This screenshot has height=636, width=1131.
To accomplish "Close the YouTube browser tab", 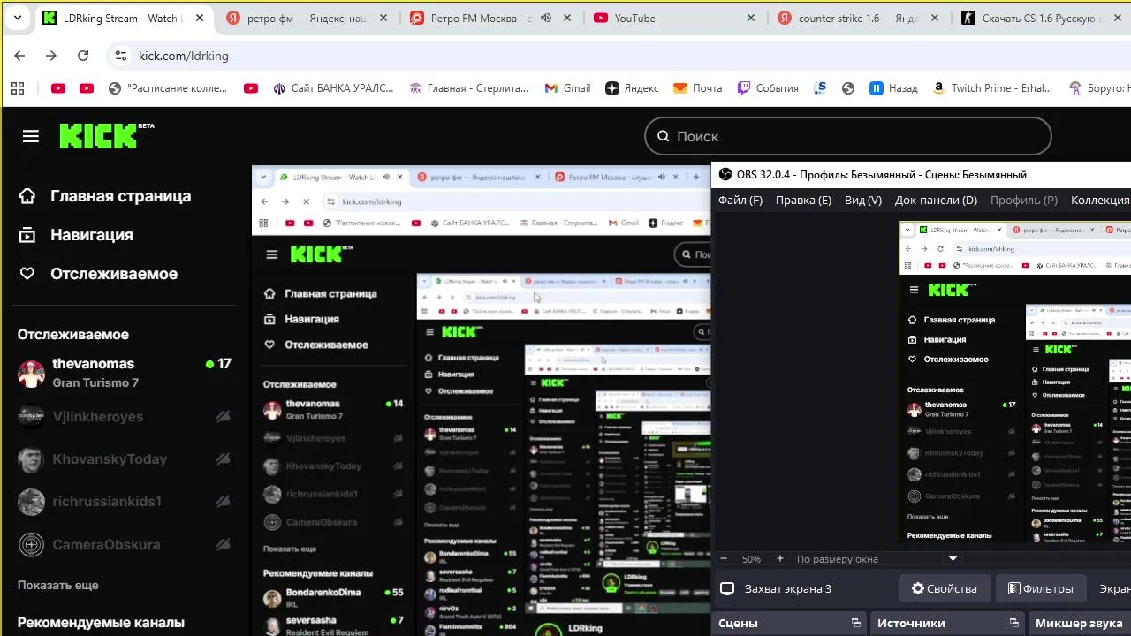I will (751, 18).
